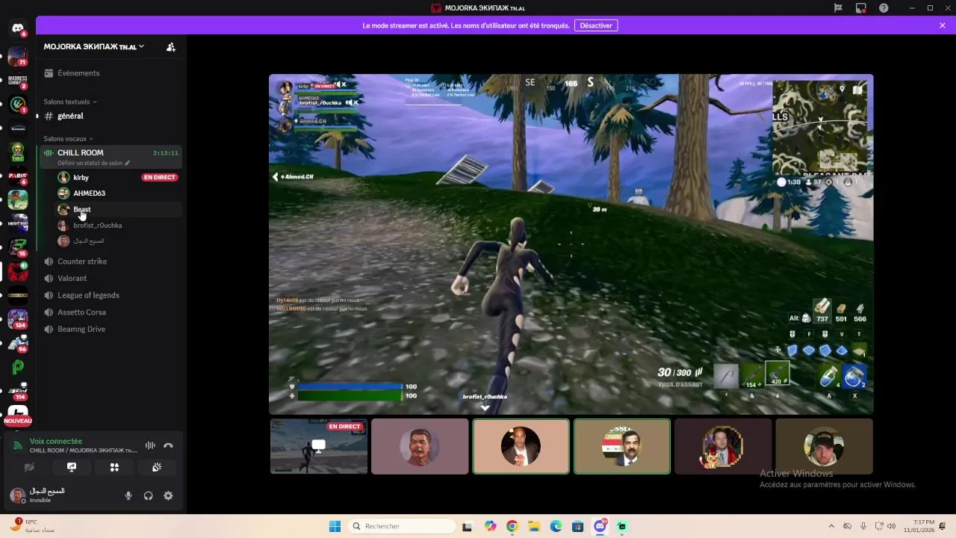Click Voix connectée connection status

click(x=56, y=441)
